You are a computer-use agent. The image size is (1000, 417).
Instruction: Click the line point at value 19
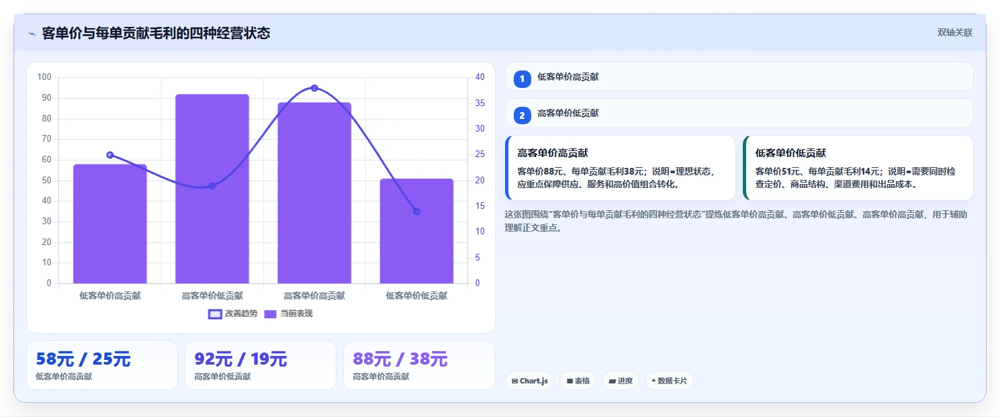[x=212, y=186]
